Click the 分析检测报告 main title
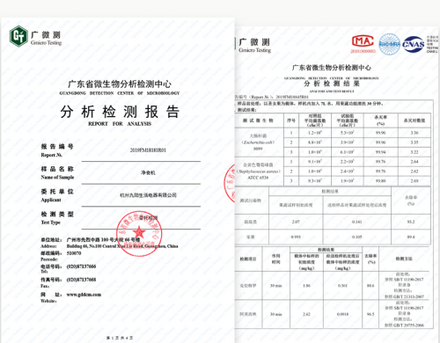Viewport: 440px width, 343px height. click(x=120, y=112)
